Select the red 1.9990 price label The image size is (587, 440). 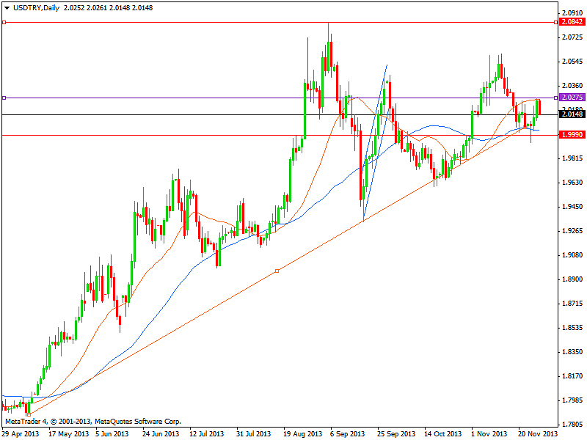point(572,135)
